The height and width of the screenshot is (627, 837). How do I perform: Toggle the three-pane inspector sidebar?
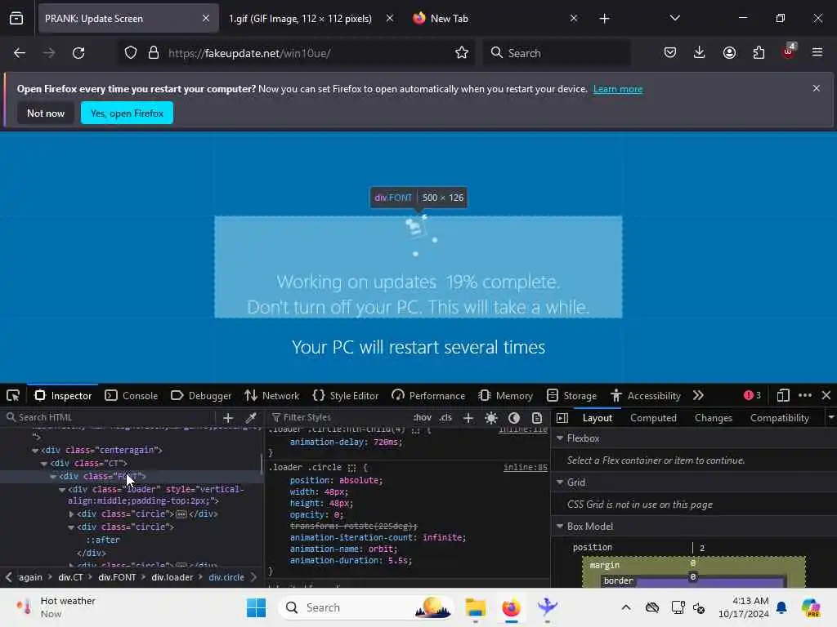(562, 418)
